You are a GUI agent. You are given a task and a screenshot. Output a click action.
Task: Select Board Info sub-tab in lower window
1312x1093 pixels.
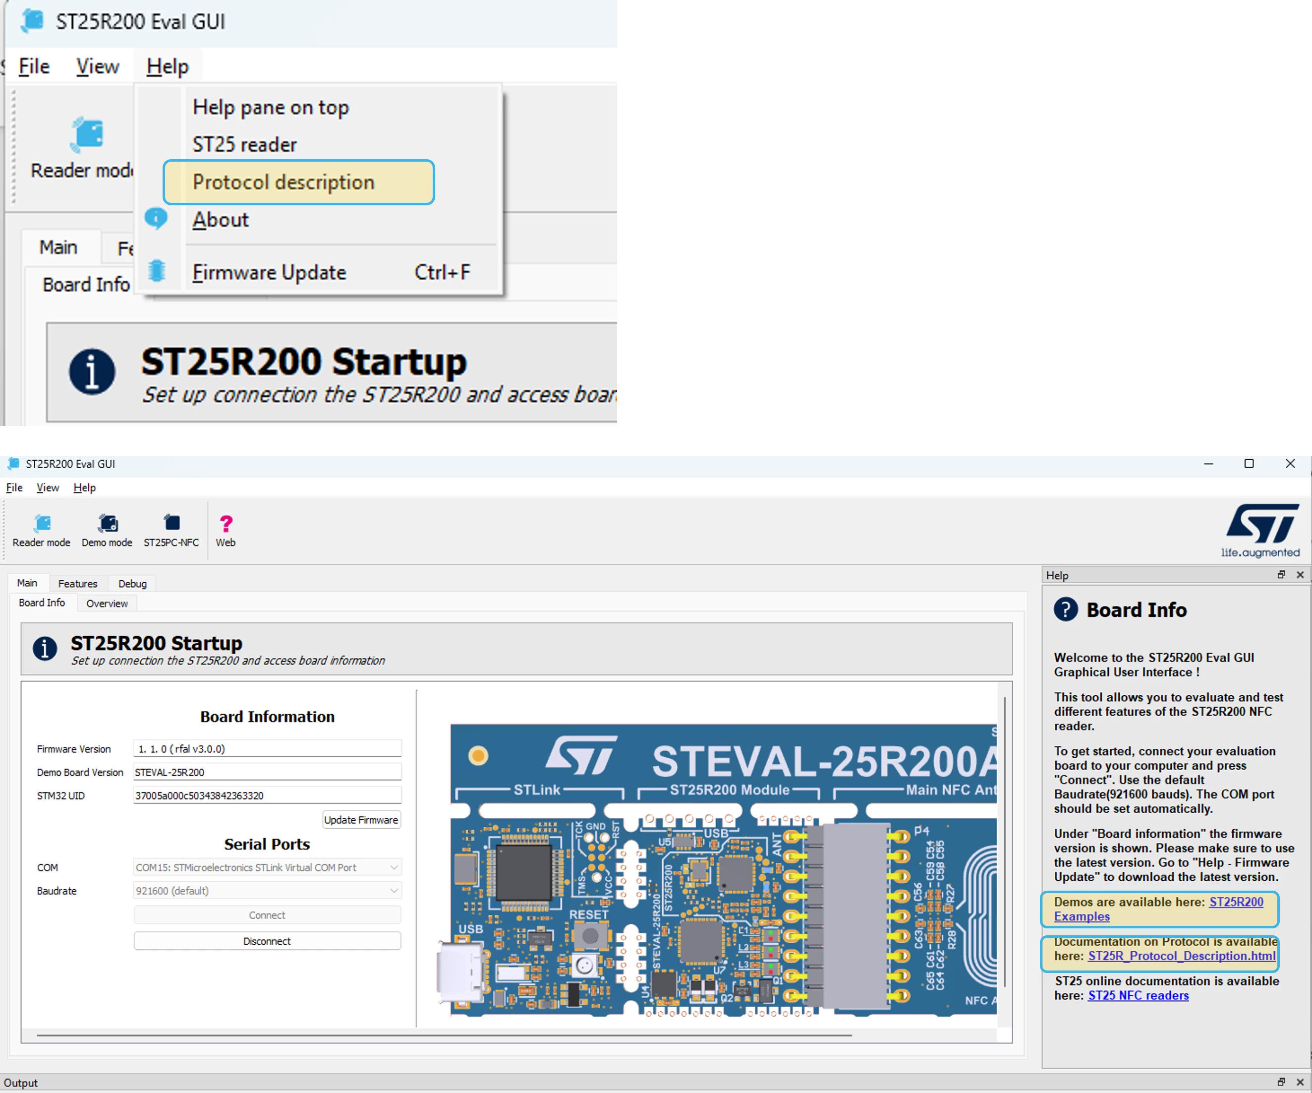click(42, 603)
